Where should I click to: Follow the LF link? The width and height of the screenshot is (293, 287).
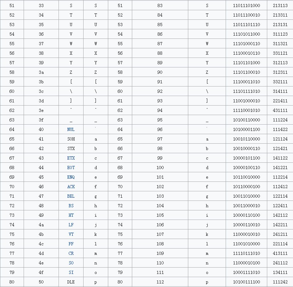click(71, 225)
